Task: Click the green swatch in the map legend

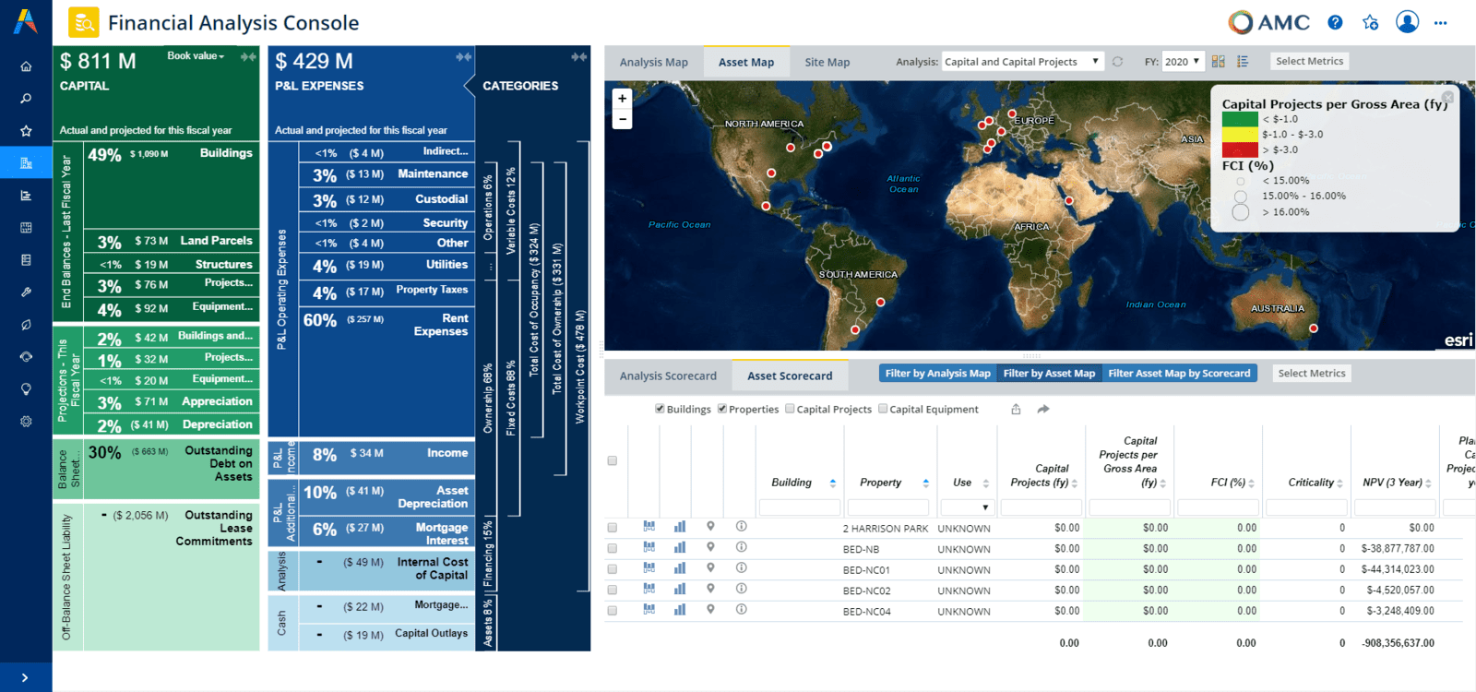Action: (x=1239, y=119)
